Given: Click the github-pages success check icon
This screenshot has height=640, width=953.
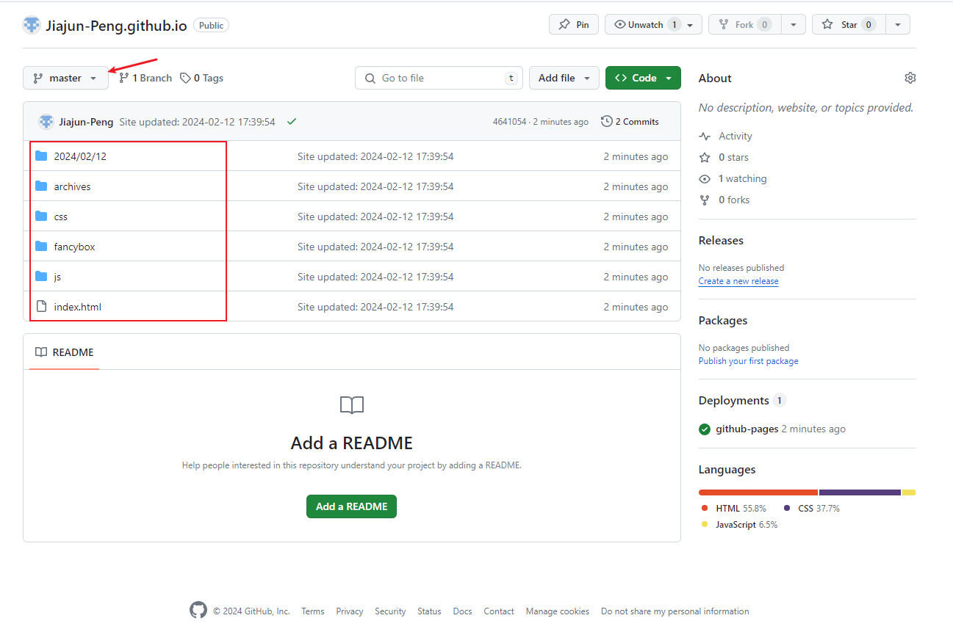Looking at the screenshot, I should pos(705,429).
